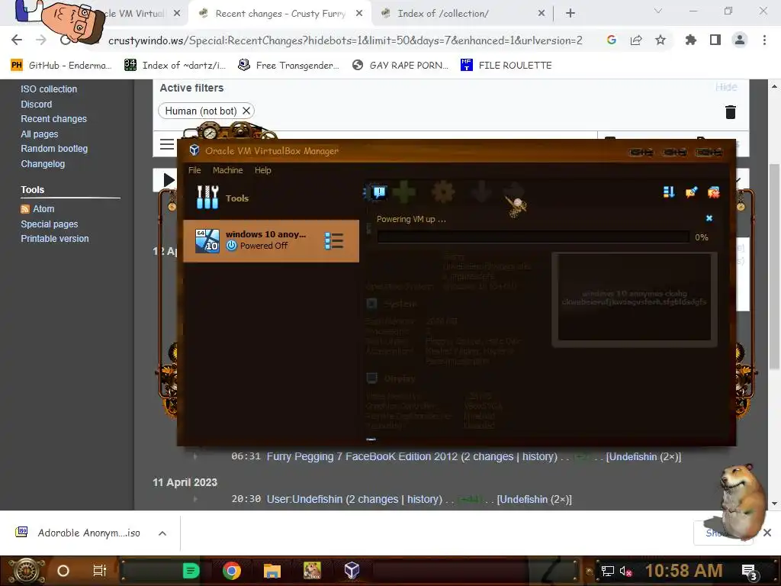Open User:Undefishin page link
Screen dimensions: 781x586
304,499
